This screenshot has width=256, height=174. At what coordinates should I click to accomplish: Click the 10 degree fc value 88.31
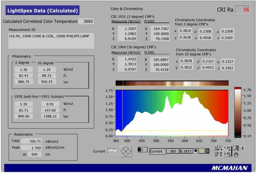(47, 75)
